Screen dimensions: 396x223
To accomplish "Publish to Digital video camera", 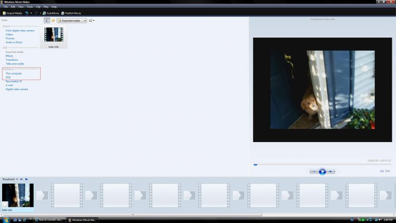I will point(17,89).
